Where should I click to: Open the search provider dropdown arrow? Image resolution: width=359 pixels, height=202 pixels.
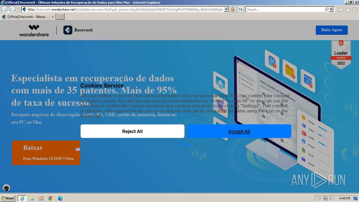click(331, 10)
